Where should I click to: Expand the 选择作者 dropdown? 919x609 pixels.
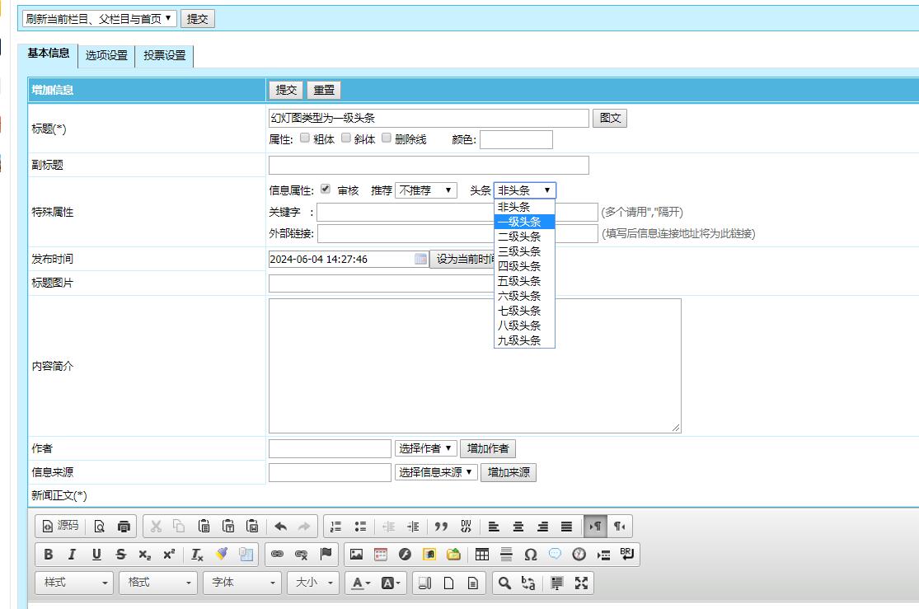pos(425,449)
